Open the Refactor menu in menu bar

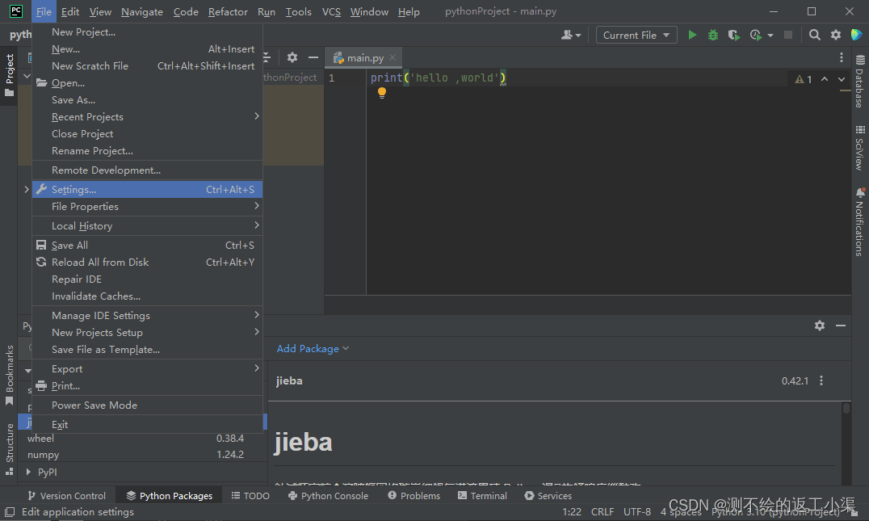pos(228,11)
